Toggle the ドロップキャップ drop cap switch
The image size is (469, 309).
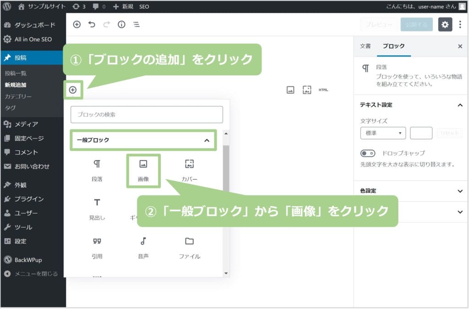tap(368, 153)
